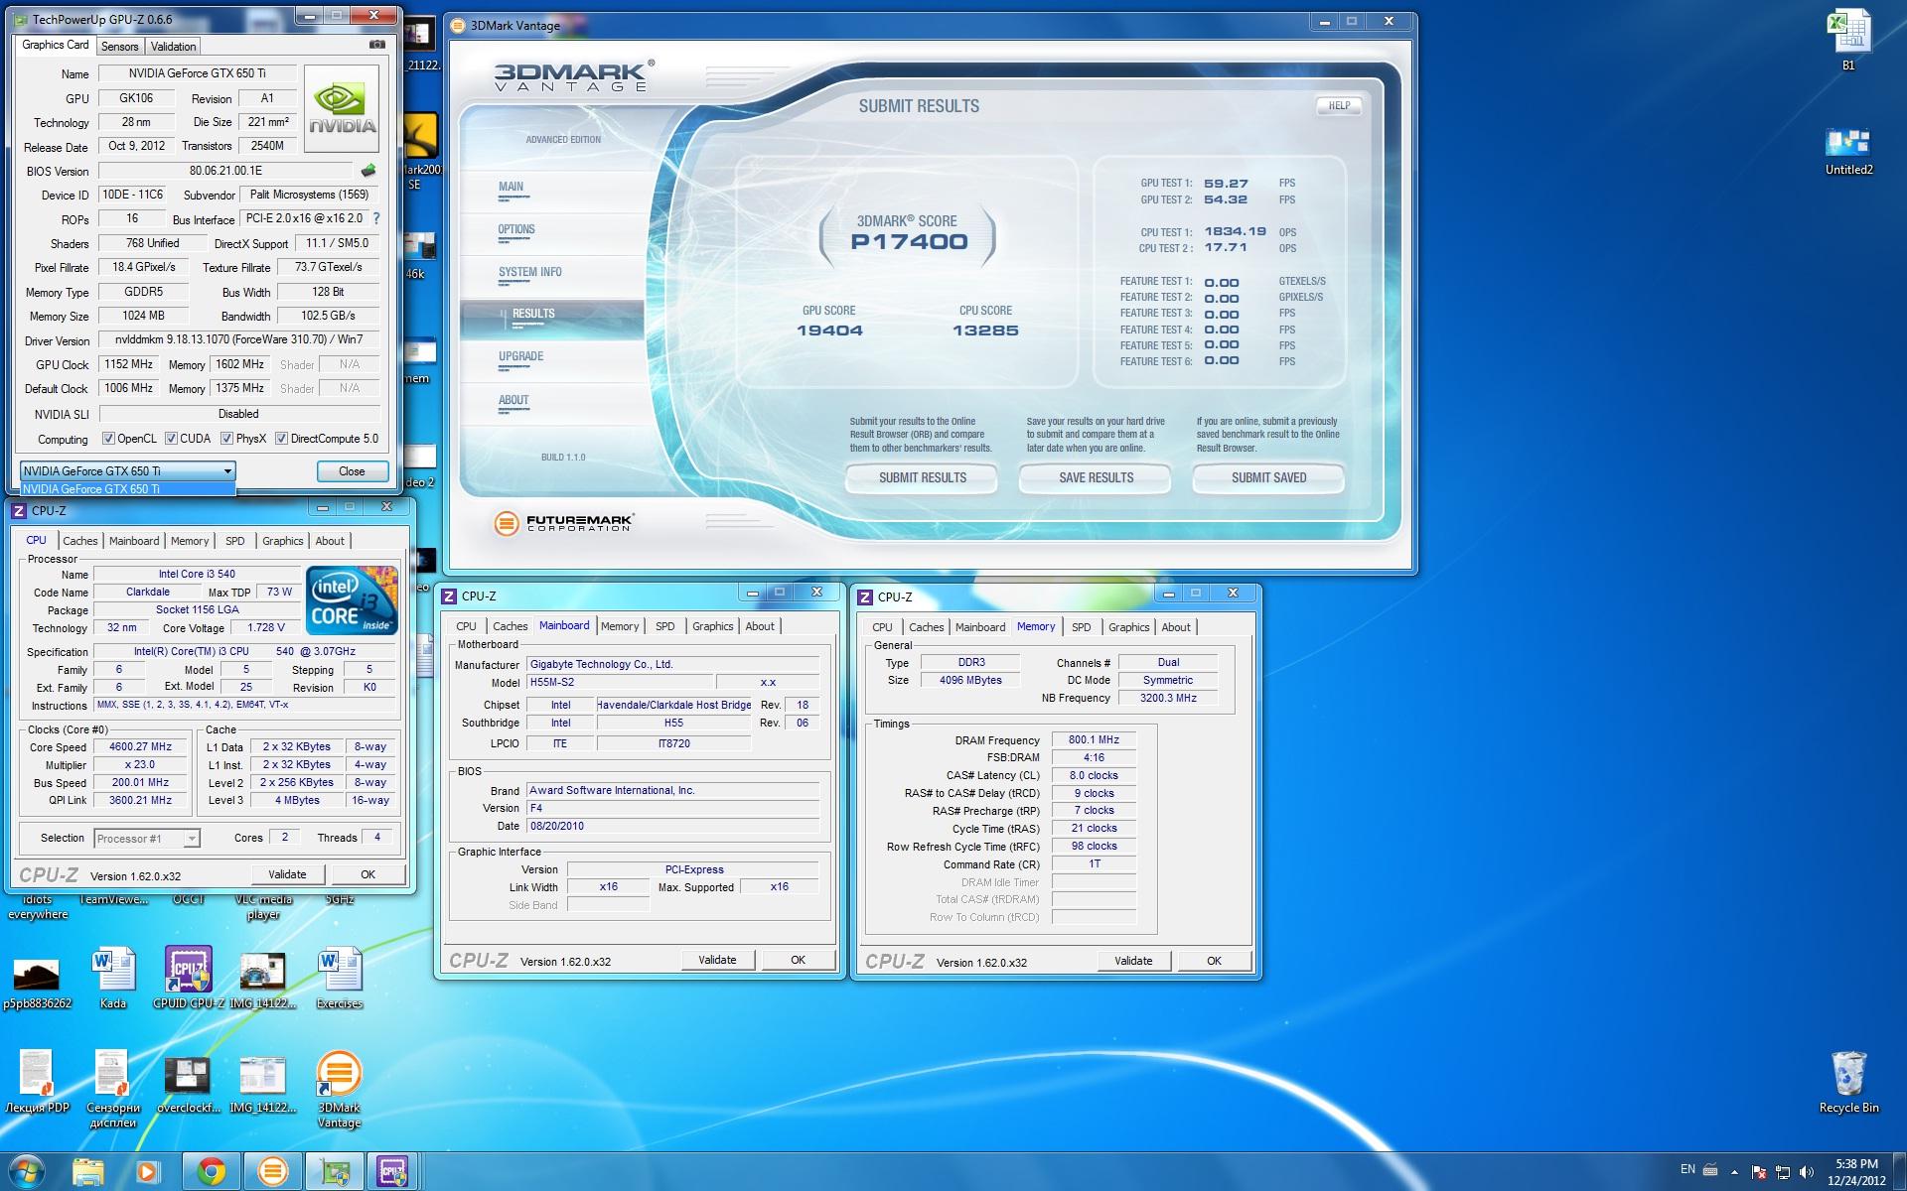The width and height of the screenshot is (1907, 1191).
Task: Toggle the OpenCL checkbox in GPU-Z
Action: 109,439
